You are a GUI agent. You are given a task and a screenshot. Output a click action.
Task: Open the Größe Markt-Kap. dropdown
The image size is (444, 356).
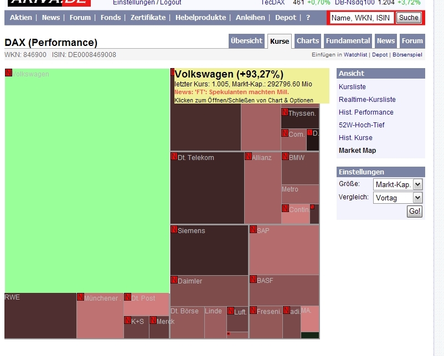pos(398,185)
